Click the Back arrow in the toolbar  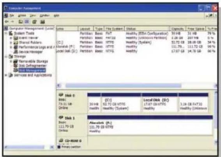[x=7, y=22]
